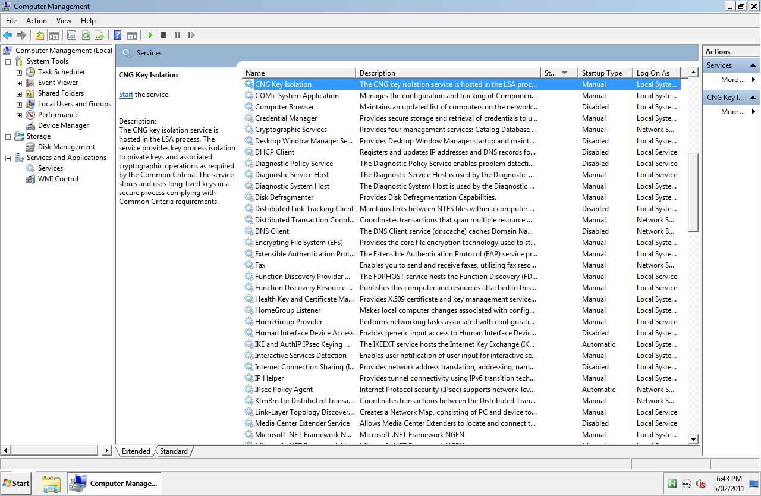Open the Action menu
This screenshot has height=496, width=761.
(36, 21)
